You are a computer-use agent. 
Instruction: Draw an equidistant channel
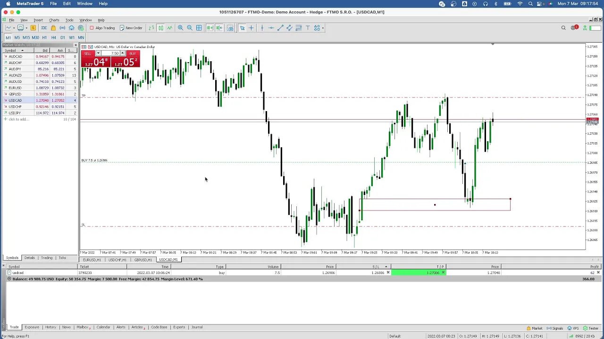[x=289, y=28]
